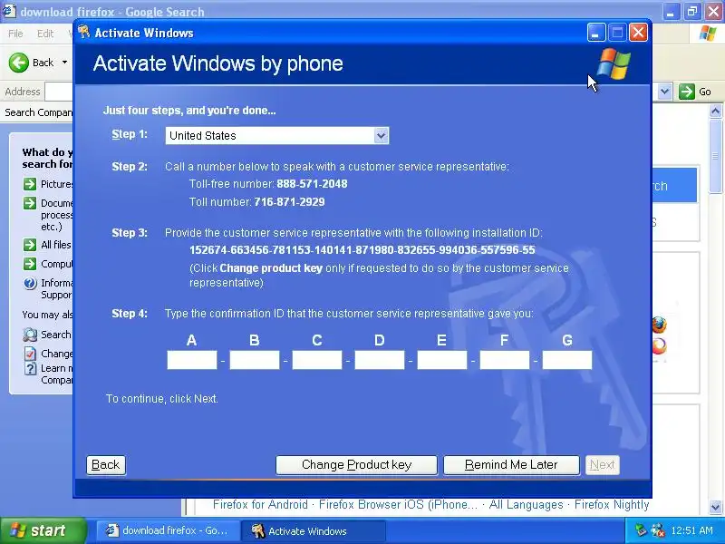
Task: Open Firefox Nightly link
Action: [612, 505]
